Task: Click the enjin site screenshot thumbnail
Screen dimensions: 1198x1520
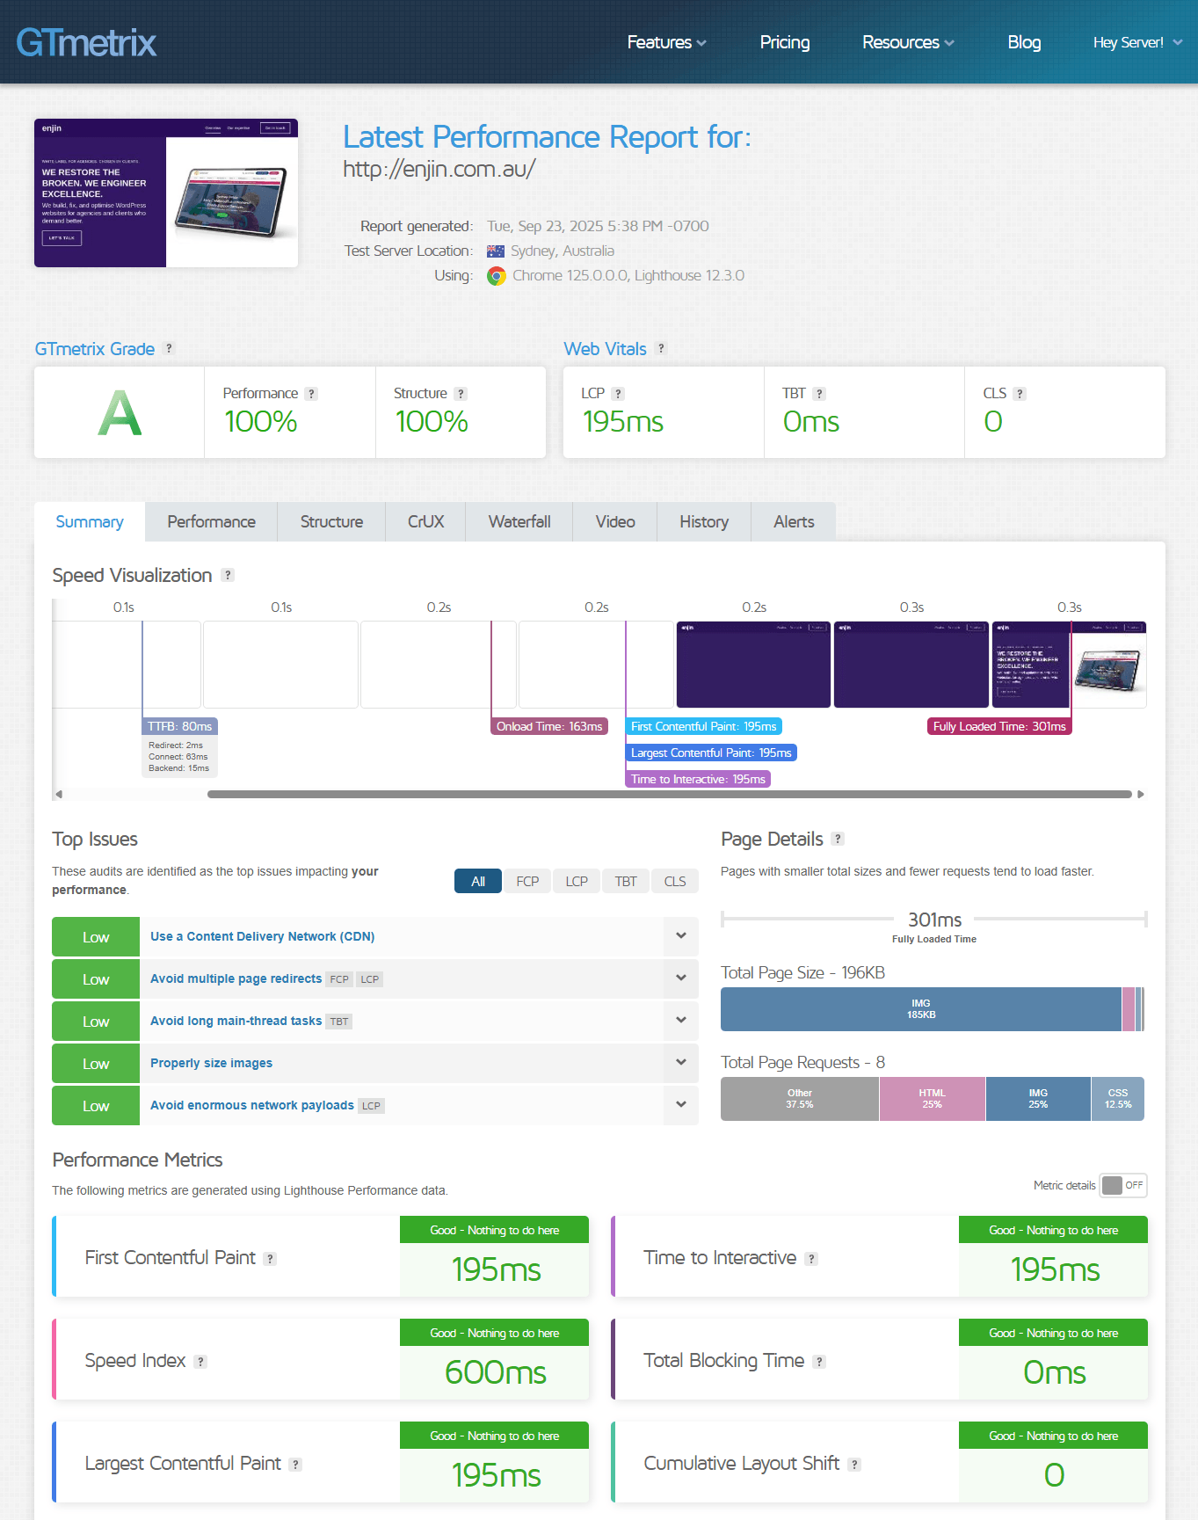Action: (166, 193)
